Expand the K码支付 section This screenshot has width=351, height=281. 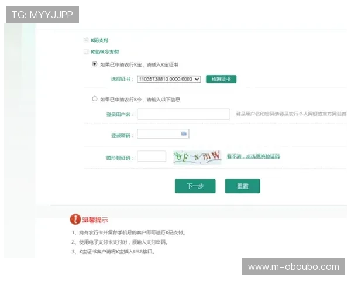click(86, 40)
